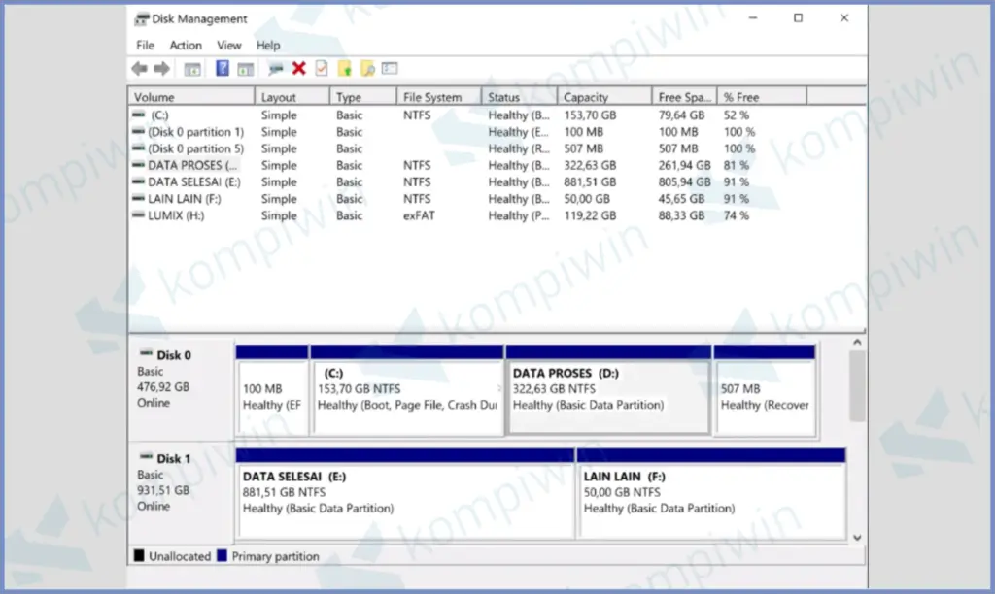This screenshot has height=594, width=995.
Task: Click the 507 MB recovery partition block
Action: click(x=764, y=395)
